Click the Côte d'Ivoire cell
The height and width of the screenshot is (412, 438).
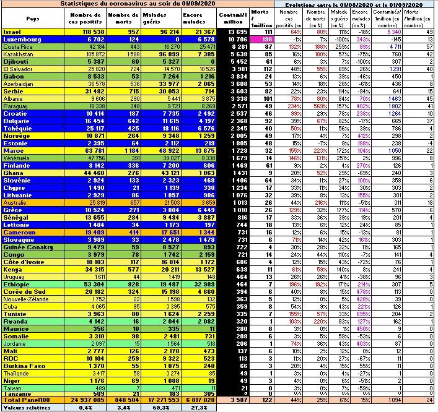coord(33,262)
